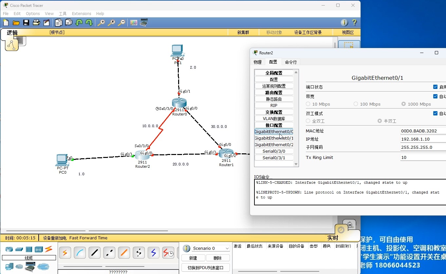The image size is (446, 274).
Task: Open 静态路由 settings
Action: pyautogui.click(x=274, y=99)
